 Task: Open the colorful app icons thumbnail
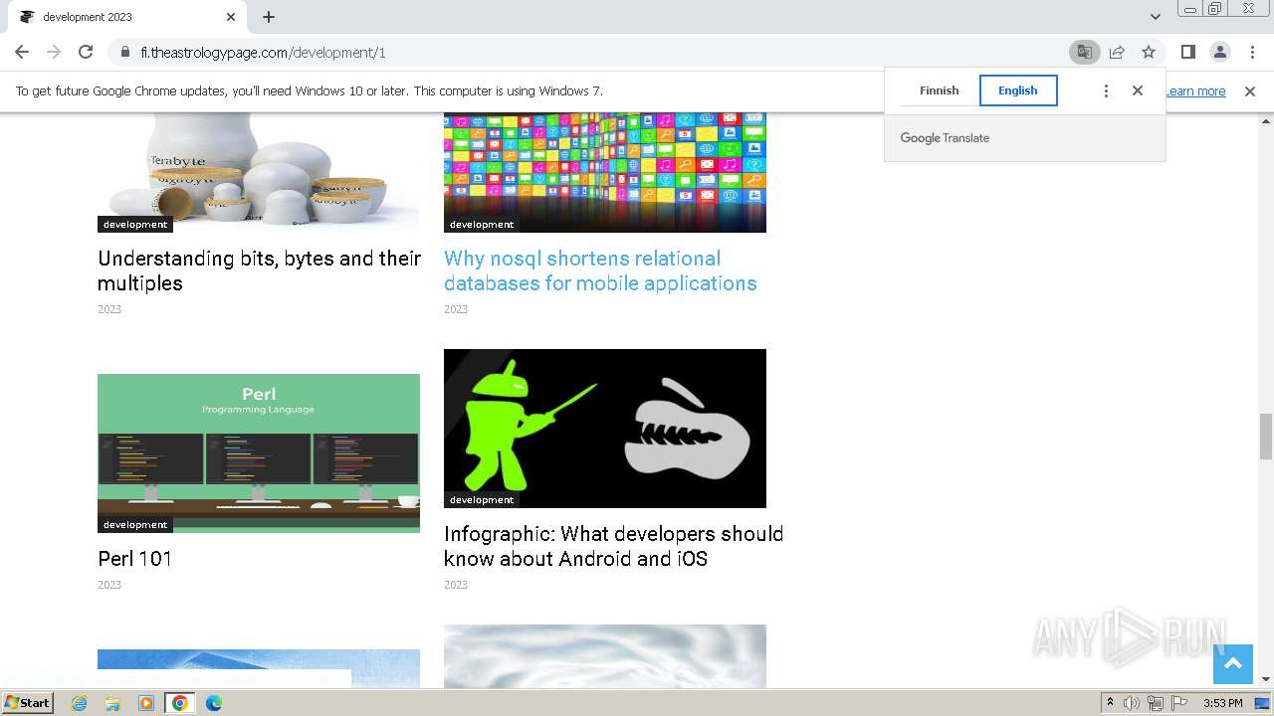click(605, 172)
